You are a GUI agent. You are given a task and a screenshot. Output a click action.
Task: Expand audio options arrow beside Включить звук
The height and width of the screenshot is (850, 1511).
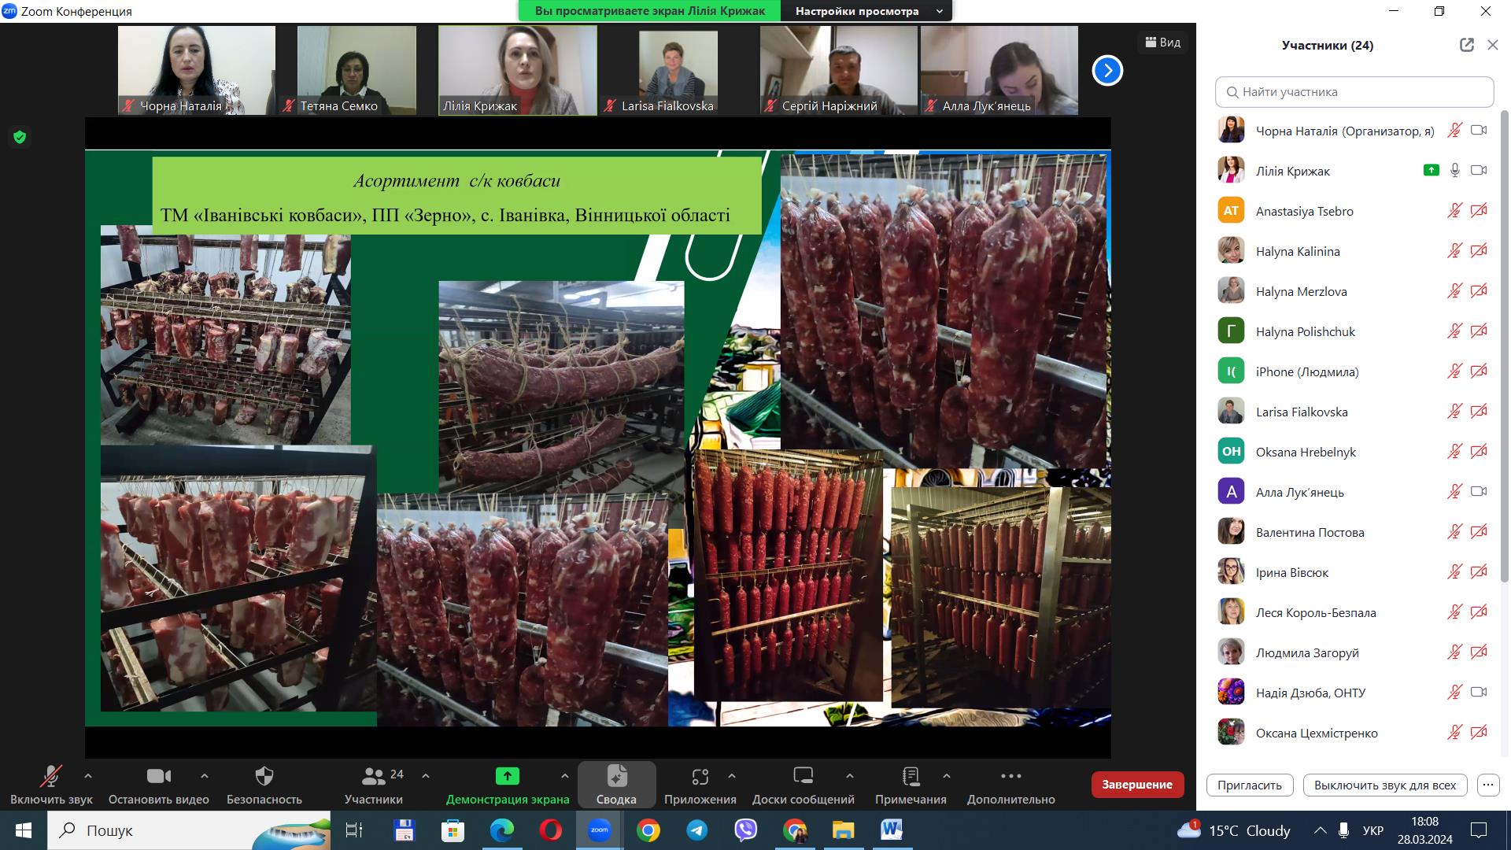click(87, 776)
